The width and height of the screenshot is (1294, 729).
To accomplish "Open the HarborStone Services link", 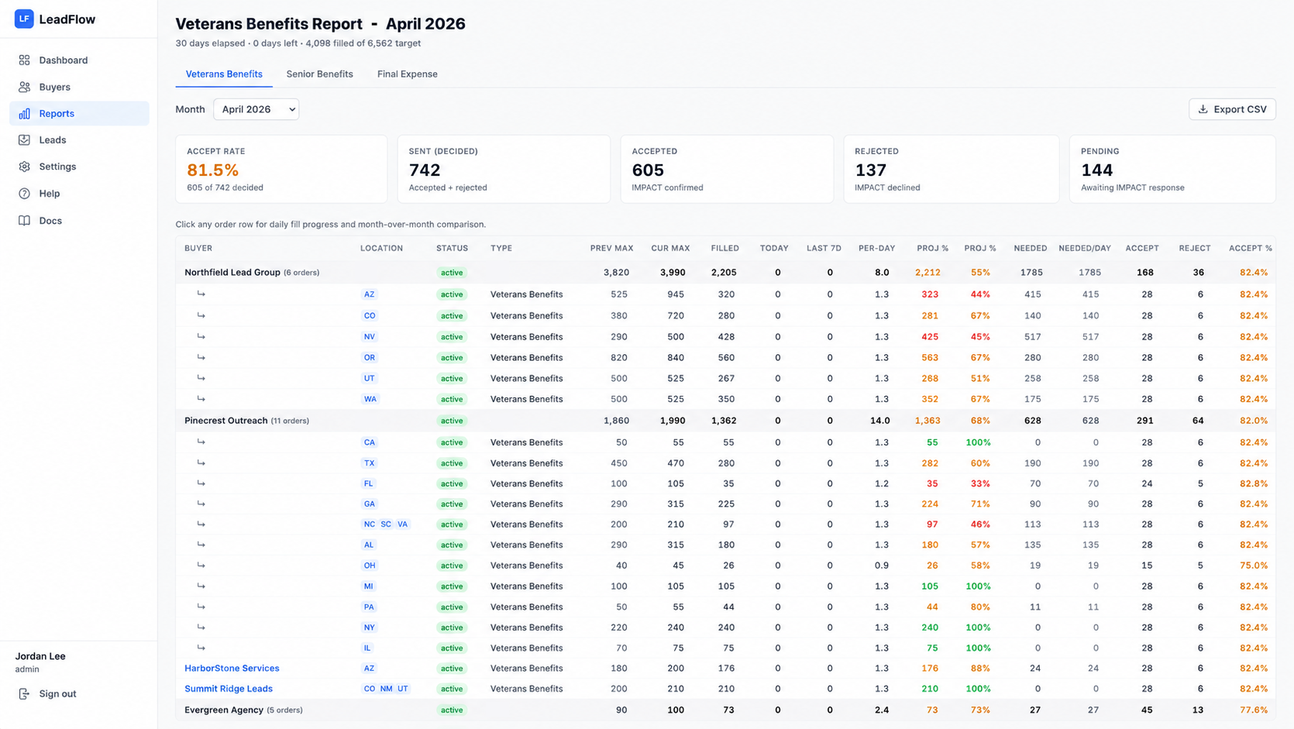I will [232, 668].
